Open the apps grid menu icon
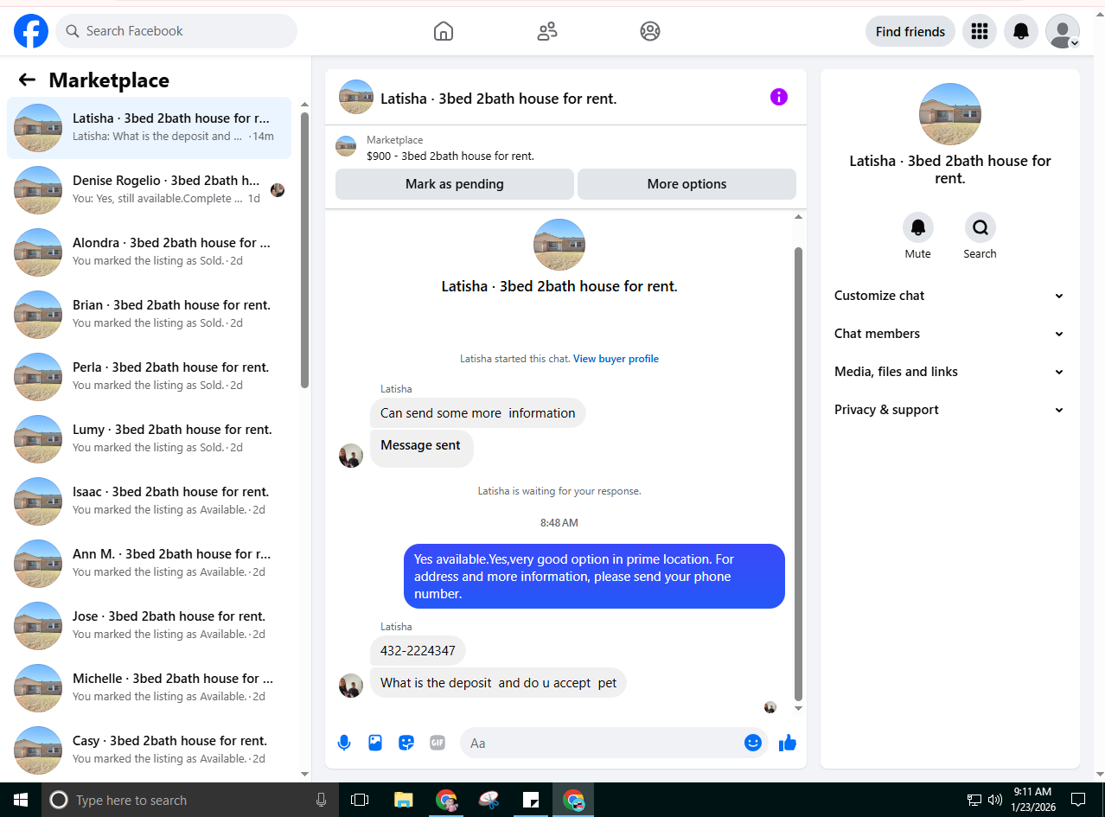Viewport: 1105px width, 817px height. [980, 31]
